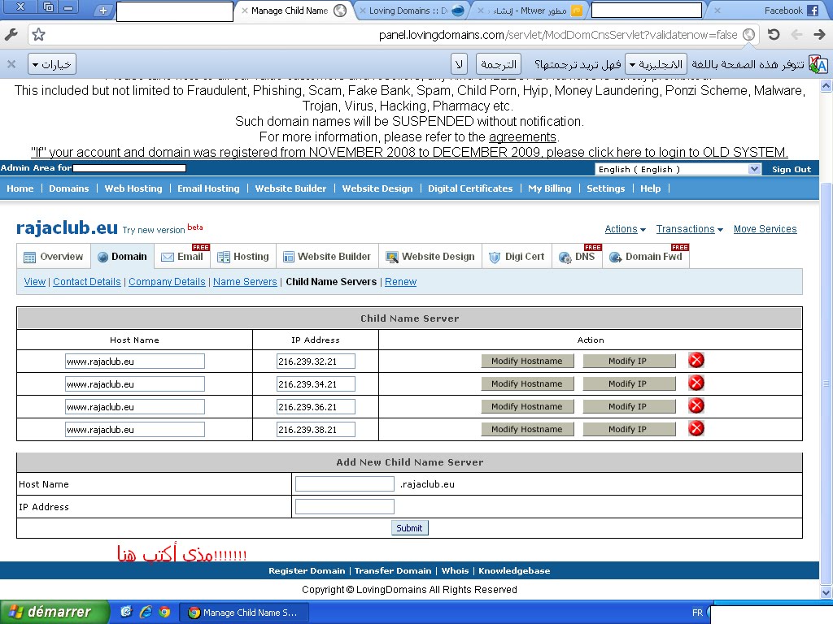This screenshot has height=624, width=833.
Task: Click Modify Hostname for 216.239.36.21
Action: (527, 406)
